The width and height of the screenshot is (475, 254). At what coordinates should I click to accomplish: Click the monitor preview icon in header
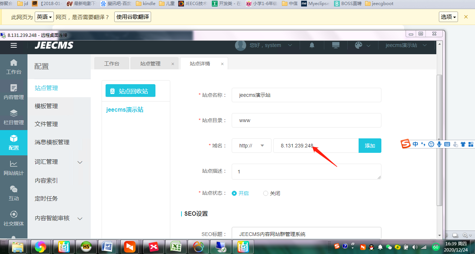tap(336, 45)
